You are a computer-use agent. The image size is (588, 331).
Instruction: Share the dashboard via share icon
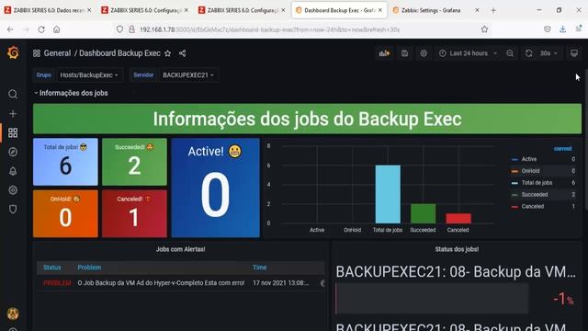tap(182, 53)
